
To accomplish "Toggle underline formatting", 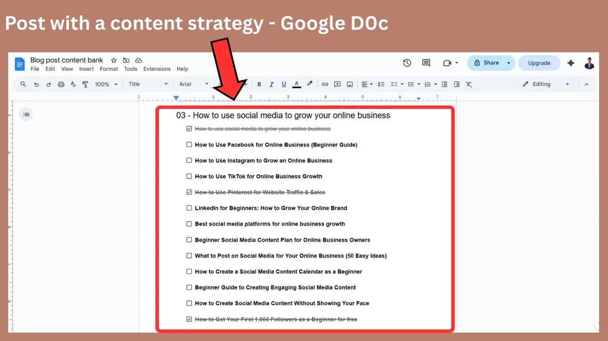I will pyautogui.click(x=284, y=84).
